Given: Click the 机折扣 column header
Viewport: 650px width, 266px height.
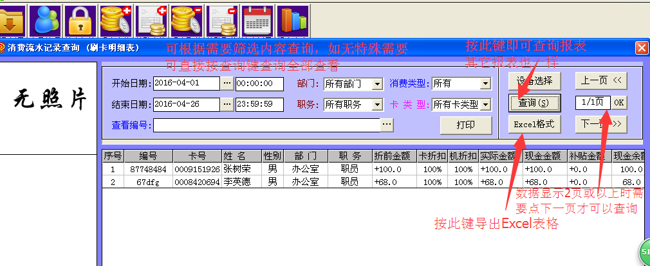Looking at the screenshot, I should click(x=463, y=156).
